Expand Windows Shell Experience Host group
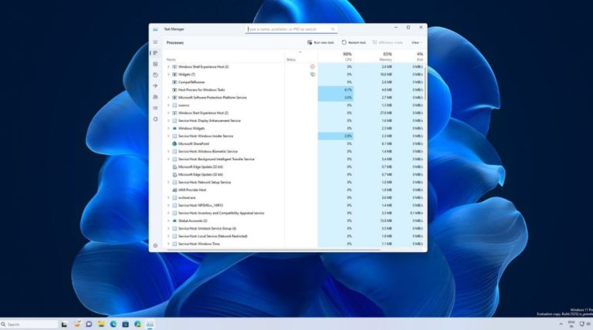Viewport: 593px width, 330px height. pyautogui.click(x=168, y=67)
